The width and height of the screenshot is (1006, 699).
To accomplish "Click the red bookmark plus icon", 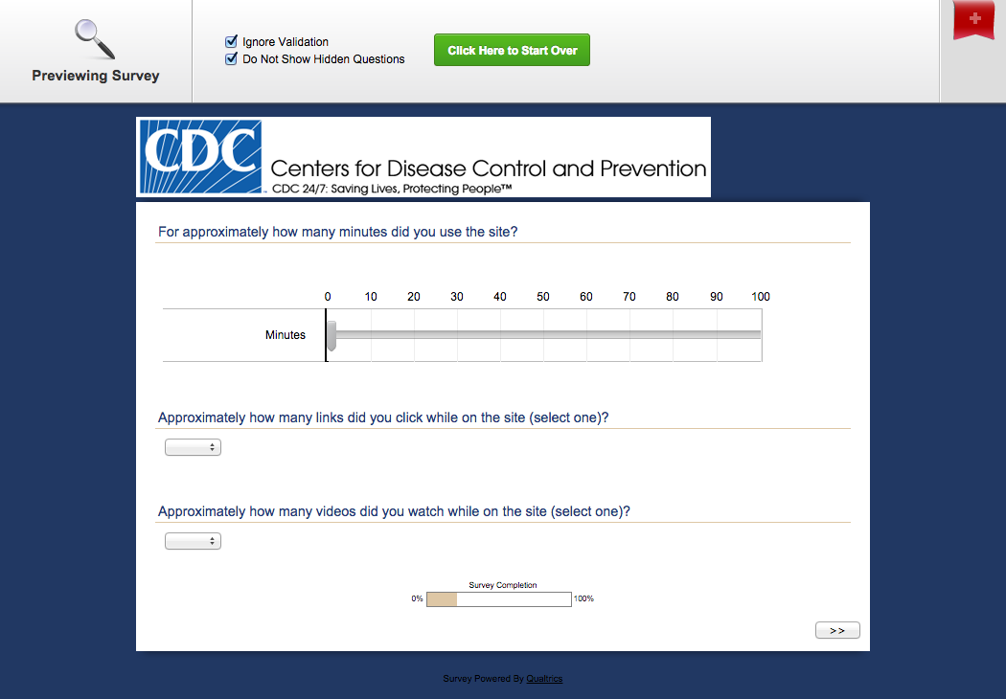I will click(974, 19).
